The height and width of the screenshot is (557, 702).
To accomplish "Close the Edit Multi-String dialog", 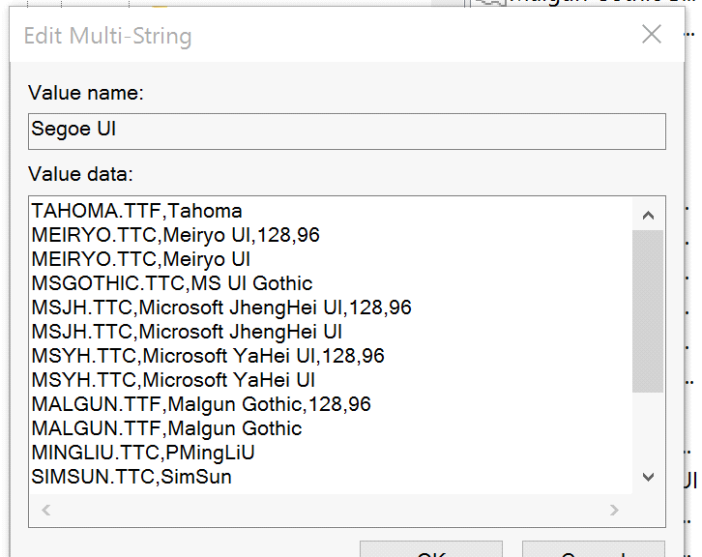I will click(x=652, y=35).
